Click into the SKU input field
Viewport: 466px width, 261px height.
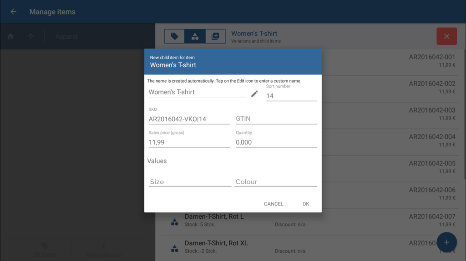point(189,119)
